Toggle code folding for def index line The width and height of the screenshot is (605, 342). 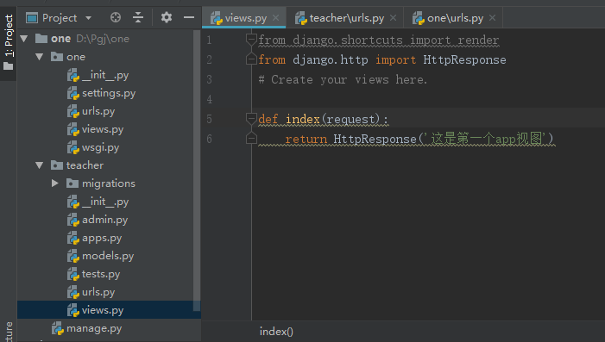pos(251,119)
